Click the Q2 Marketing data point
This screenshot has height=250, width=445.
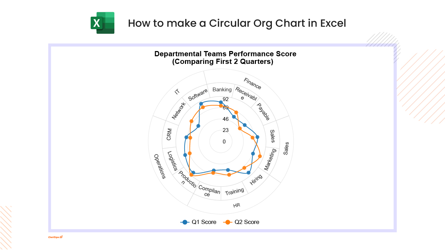pyautogui.click(x=260, y=157)
